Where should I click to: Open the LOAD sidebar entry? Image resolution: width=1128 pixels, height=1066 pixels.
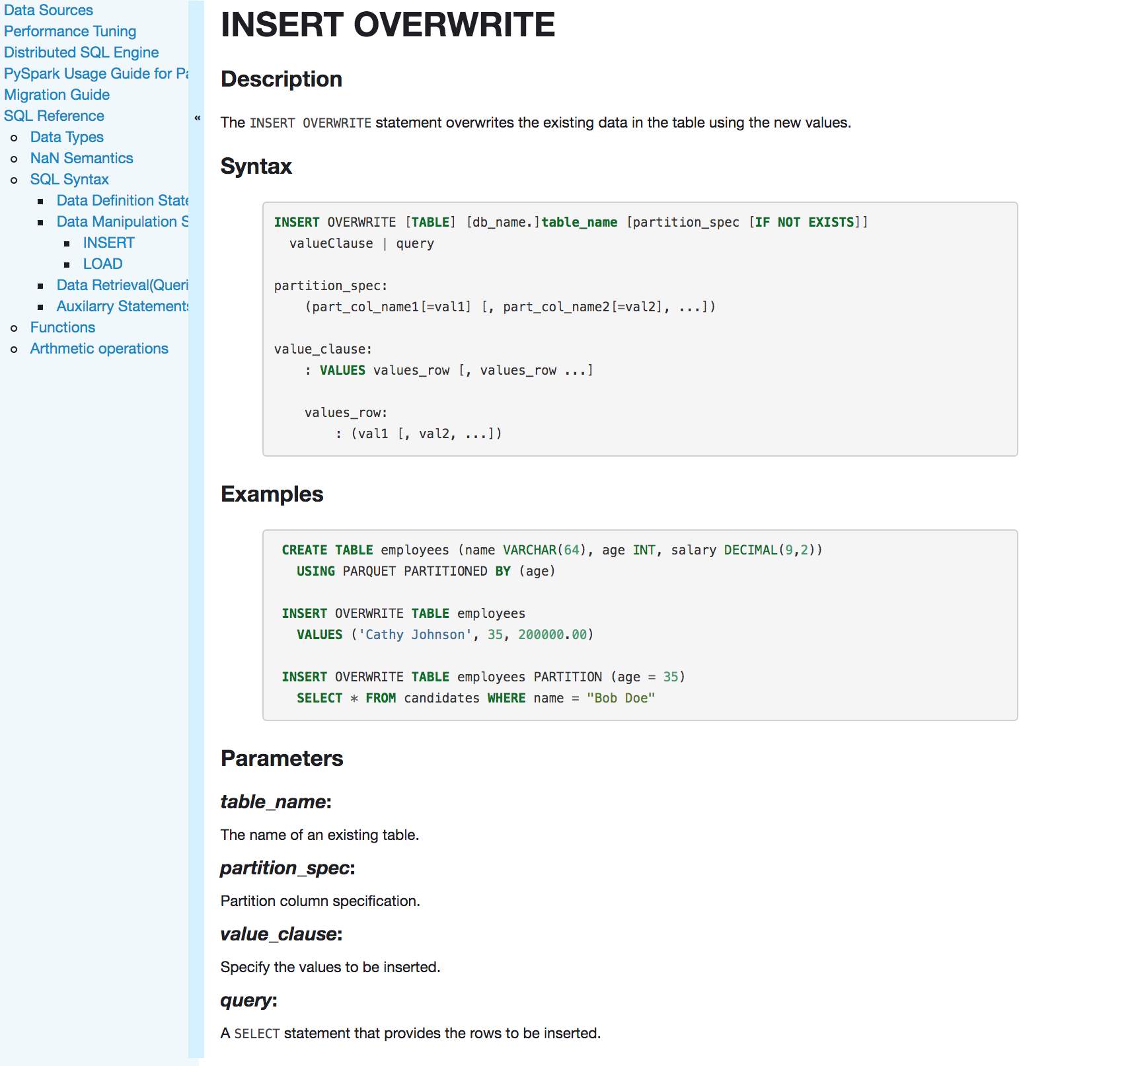pyautogui.click(x=103, y=264)
